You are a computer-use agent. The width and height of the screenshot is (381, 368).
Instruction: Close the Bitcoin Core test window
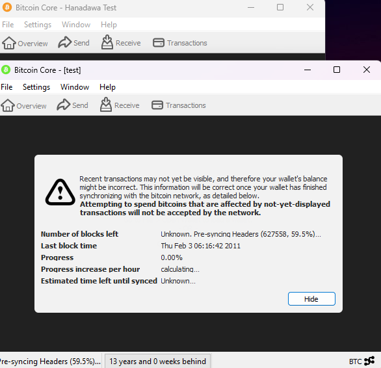(367, 70)
